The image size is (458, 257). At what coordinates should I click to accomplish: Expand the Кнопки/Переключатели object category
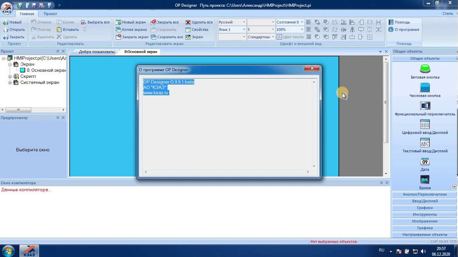424,195
